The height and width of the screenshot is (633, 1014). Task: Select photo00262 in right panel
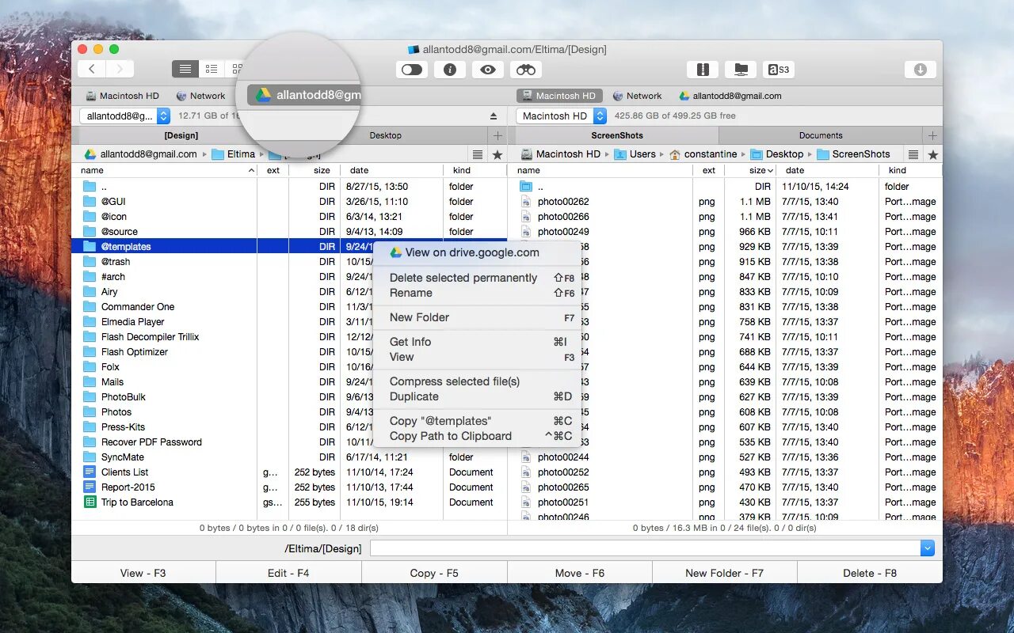tap(725, 202)
